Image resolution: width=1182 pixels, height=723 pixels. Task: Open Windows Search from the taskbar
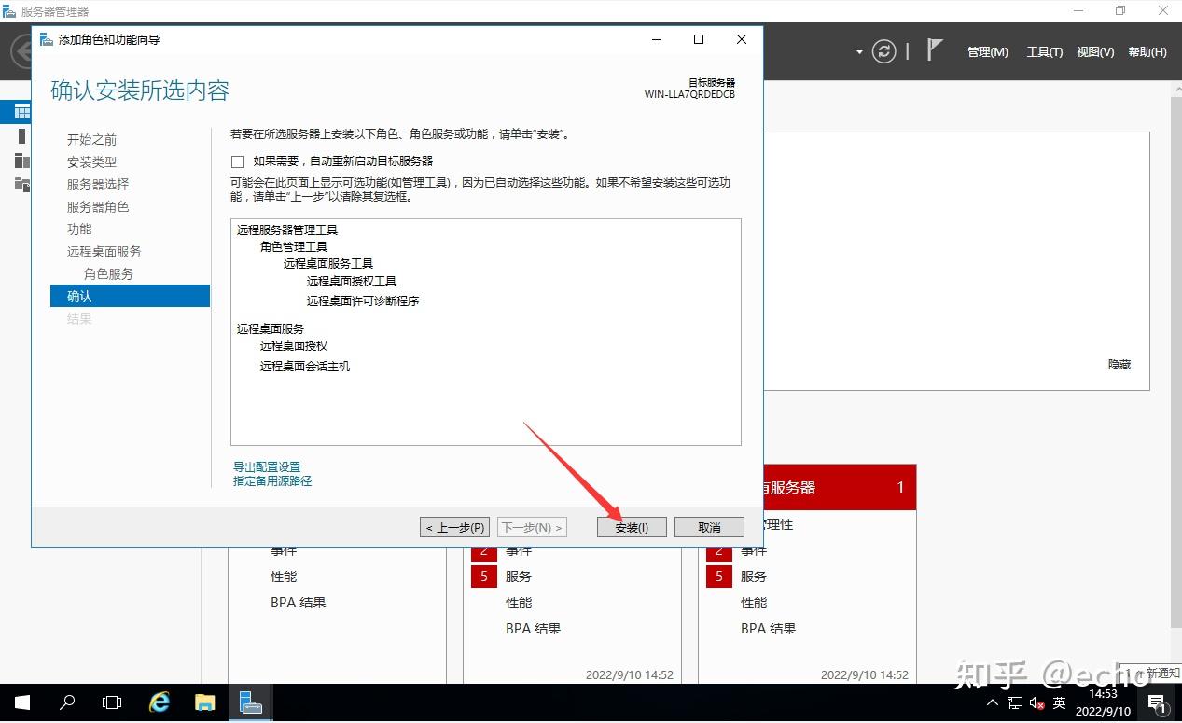(66, 702)
